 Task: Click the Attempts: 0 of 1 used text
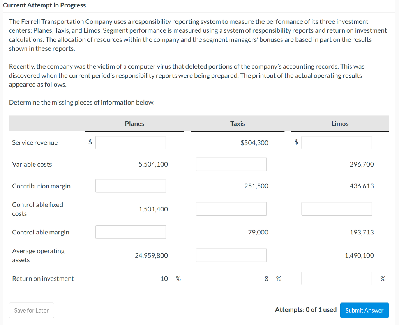[305, 310]
